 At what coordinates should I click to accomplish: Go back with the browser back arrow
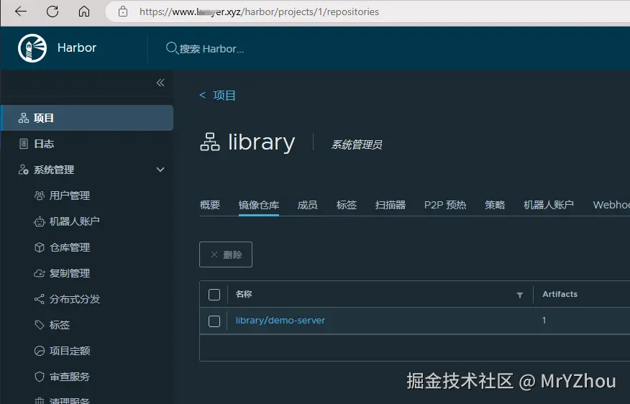click(x=20, y=12)
